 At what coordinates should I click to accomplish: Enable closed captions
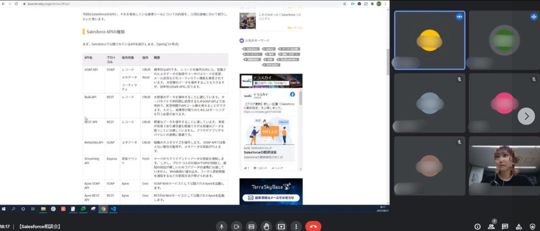click(x=252, y=226)
